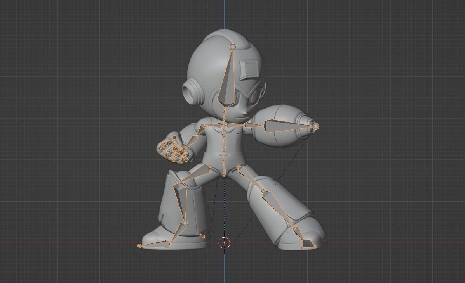Select the shin bone of the bent leg
Image resolution: width=465 pixels, height=283 pixels.
[180, 203]
